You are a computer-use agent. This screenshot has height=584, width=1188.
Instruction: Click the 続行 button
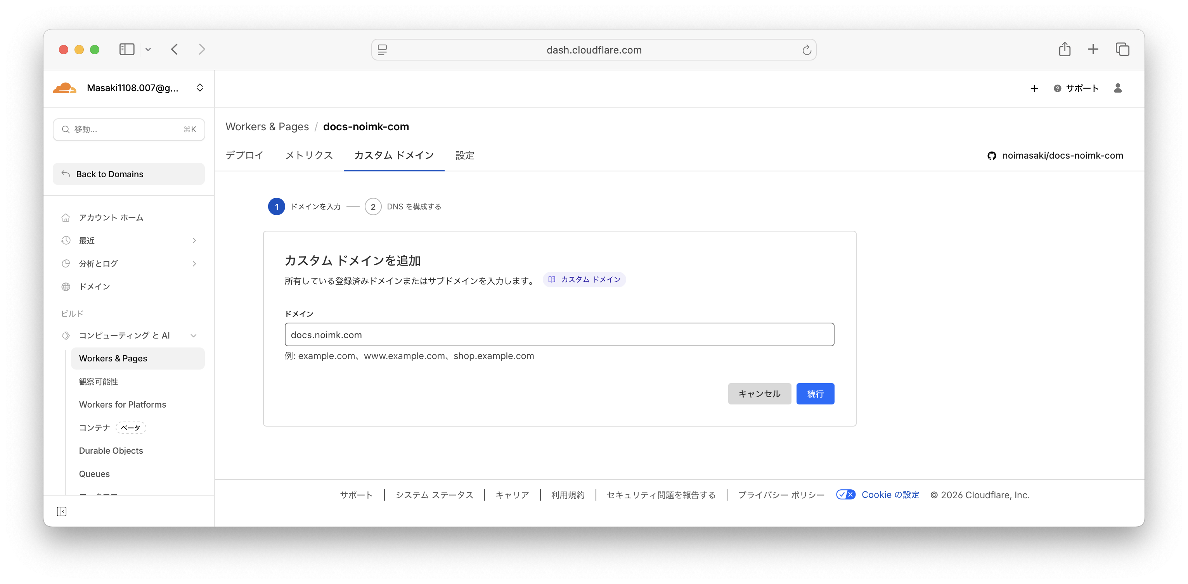click(815, 394)
